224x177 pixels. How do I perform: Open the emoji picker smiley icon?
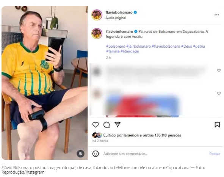tap(96, 154)
